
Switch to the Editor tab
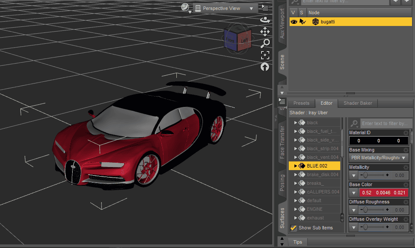coord(326,103)
